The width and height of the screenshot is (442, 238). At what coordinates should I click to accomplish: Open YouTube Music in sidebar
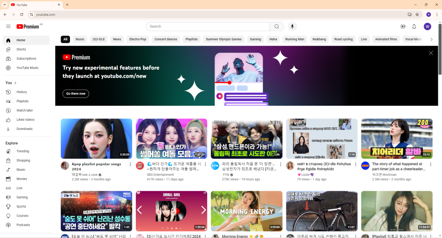click(26, 68)
